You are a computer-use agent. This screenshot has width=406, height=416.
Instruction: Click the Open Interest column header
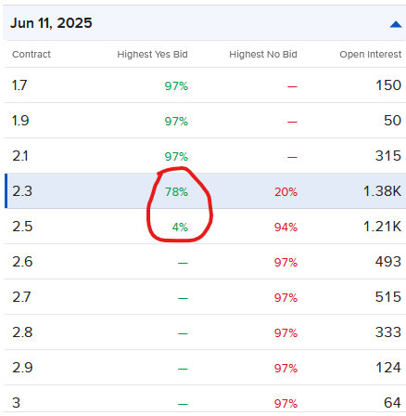[x=371, y=54]
